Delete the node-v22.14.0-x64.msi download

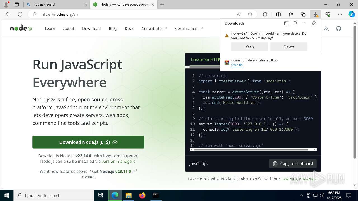coord(289,47)
